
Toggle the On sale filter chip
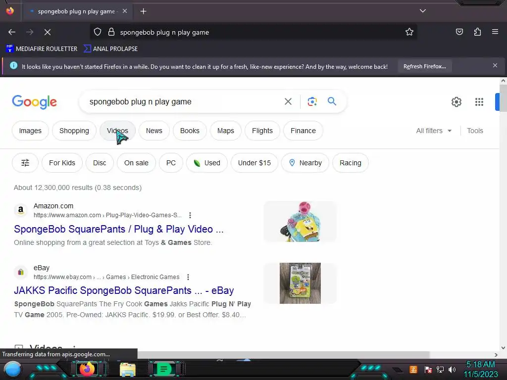[136, 162]
